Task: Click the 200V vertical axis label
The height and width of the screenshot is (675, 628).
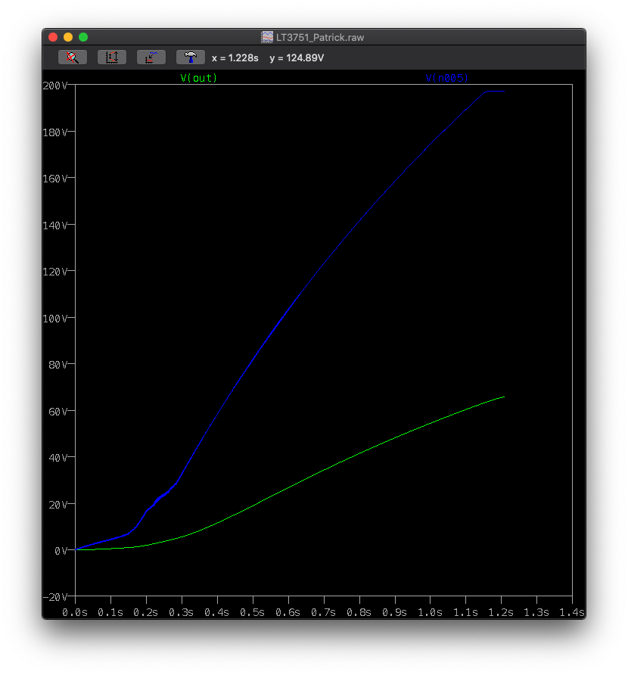Action: click(55, 86)
